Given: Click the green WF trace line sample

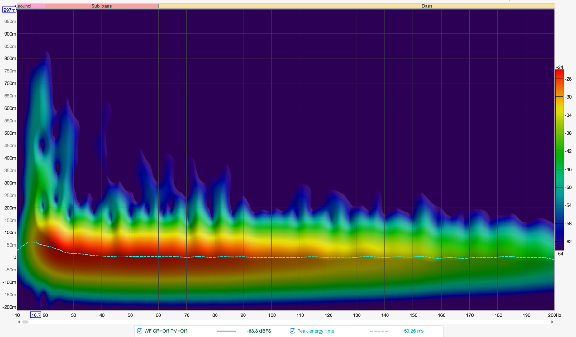Looking at the screenshot, I should [x=226, y=331].
